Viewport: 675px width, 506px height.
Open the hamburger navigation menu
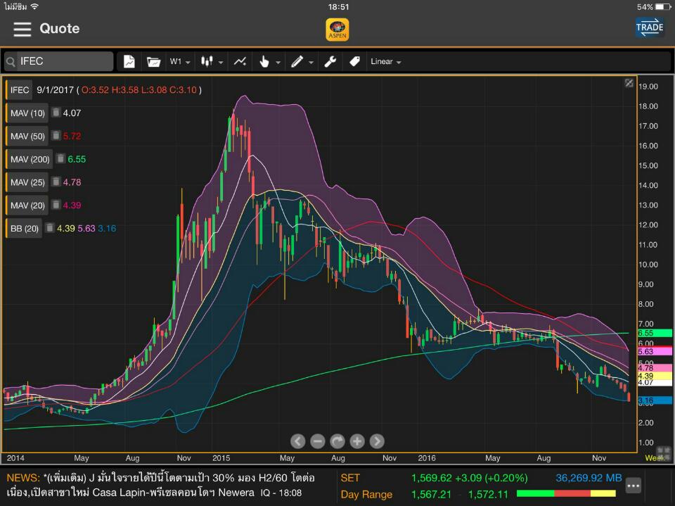(x=22, y=30)
